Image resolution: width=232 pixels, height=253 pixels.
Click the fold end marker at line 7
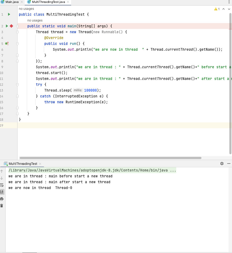click(18, 55)
